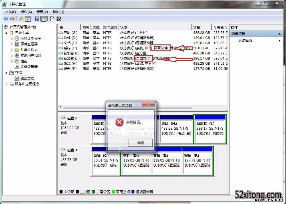Select 事件查看器 icon in tree

pyautogui.click(x=17, y=44)
